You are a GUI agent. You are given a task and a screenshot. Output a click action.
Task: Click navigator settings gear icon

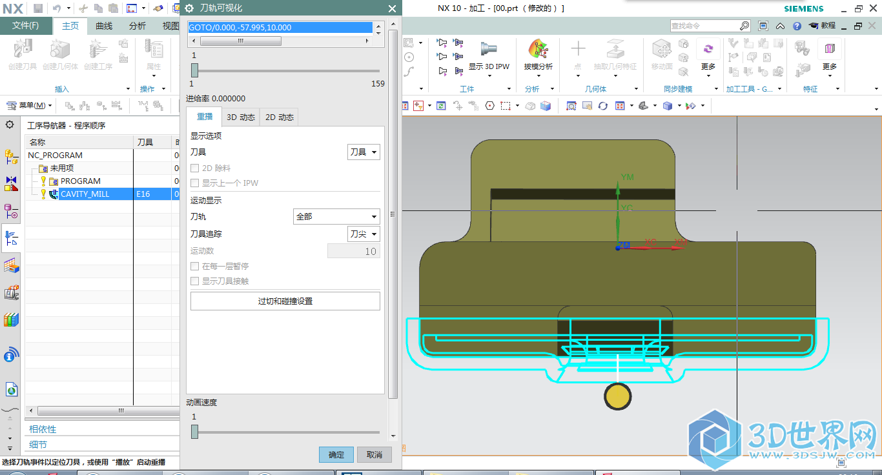10,125
